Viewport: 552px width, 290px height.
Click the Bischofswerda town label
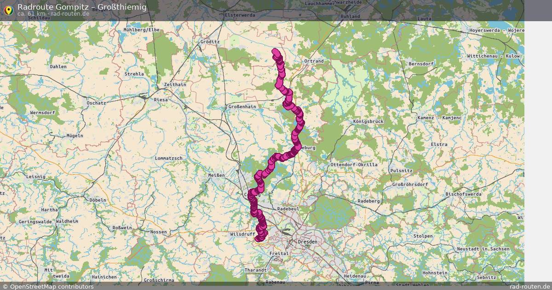tap(464, 194)
